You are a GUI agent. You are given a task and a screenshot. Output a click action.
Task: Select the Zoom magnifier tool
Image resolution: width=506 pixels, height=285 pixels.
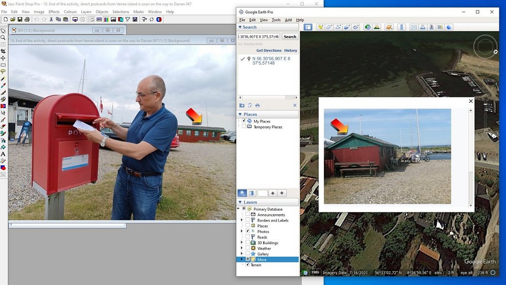click(x=3, y=37)
